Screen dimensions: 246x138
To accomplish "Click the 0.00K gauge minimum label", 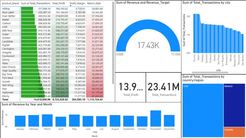I will coord(120,54).
